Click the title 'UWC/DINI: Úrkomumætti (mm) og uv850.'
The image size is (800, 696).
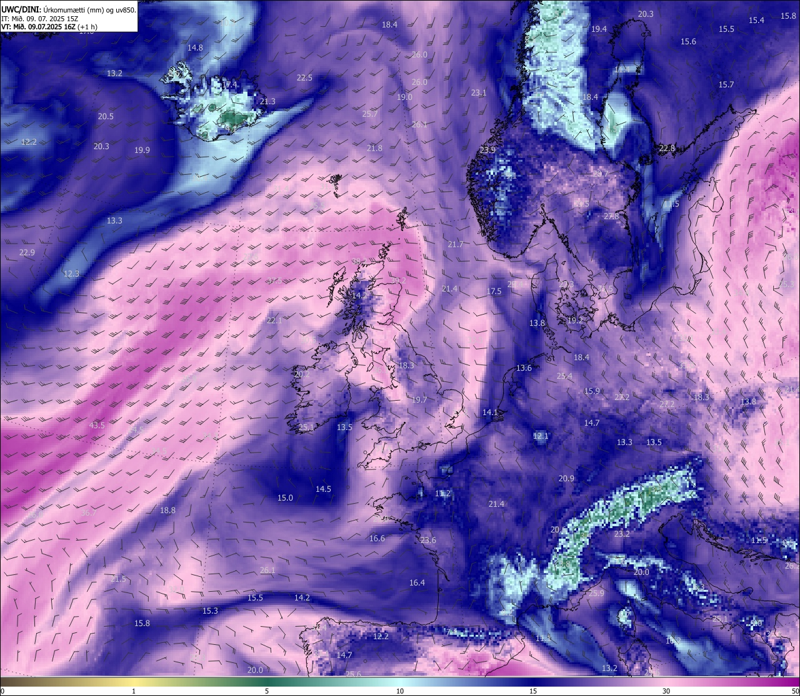click(69, 10)
